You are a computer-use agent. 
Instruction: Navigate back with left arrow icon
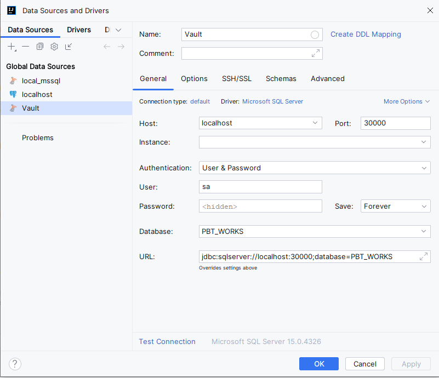[107, 47]
